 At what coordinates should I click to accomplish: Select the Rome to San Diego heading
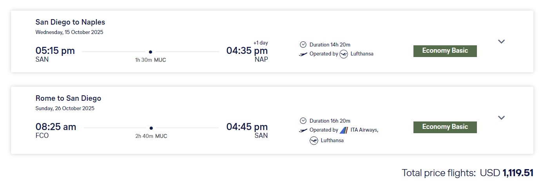click(x=68, y=98)
